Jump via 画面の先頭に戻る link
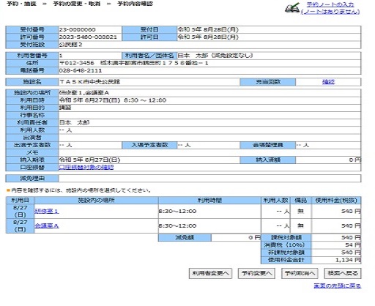375x306 pixels. click(338, 286)
